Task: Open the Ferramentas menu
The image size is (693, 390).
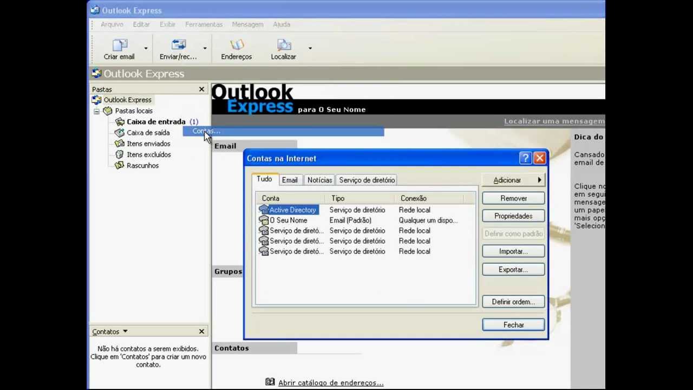Action: (204, 24)
